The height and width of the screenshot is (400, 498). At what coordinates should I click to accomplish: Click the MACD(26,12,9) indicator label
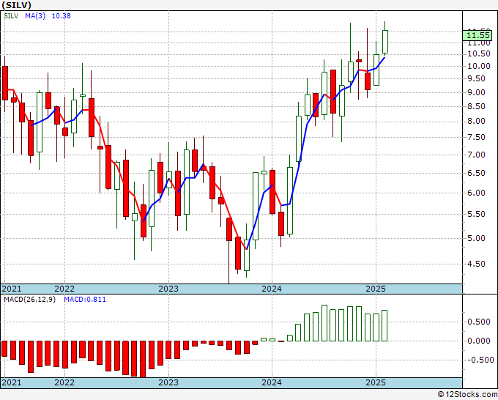point(29,300)
